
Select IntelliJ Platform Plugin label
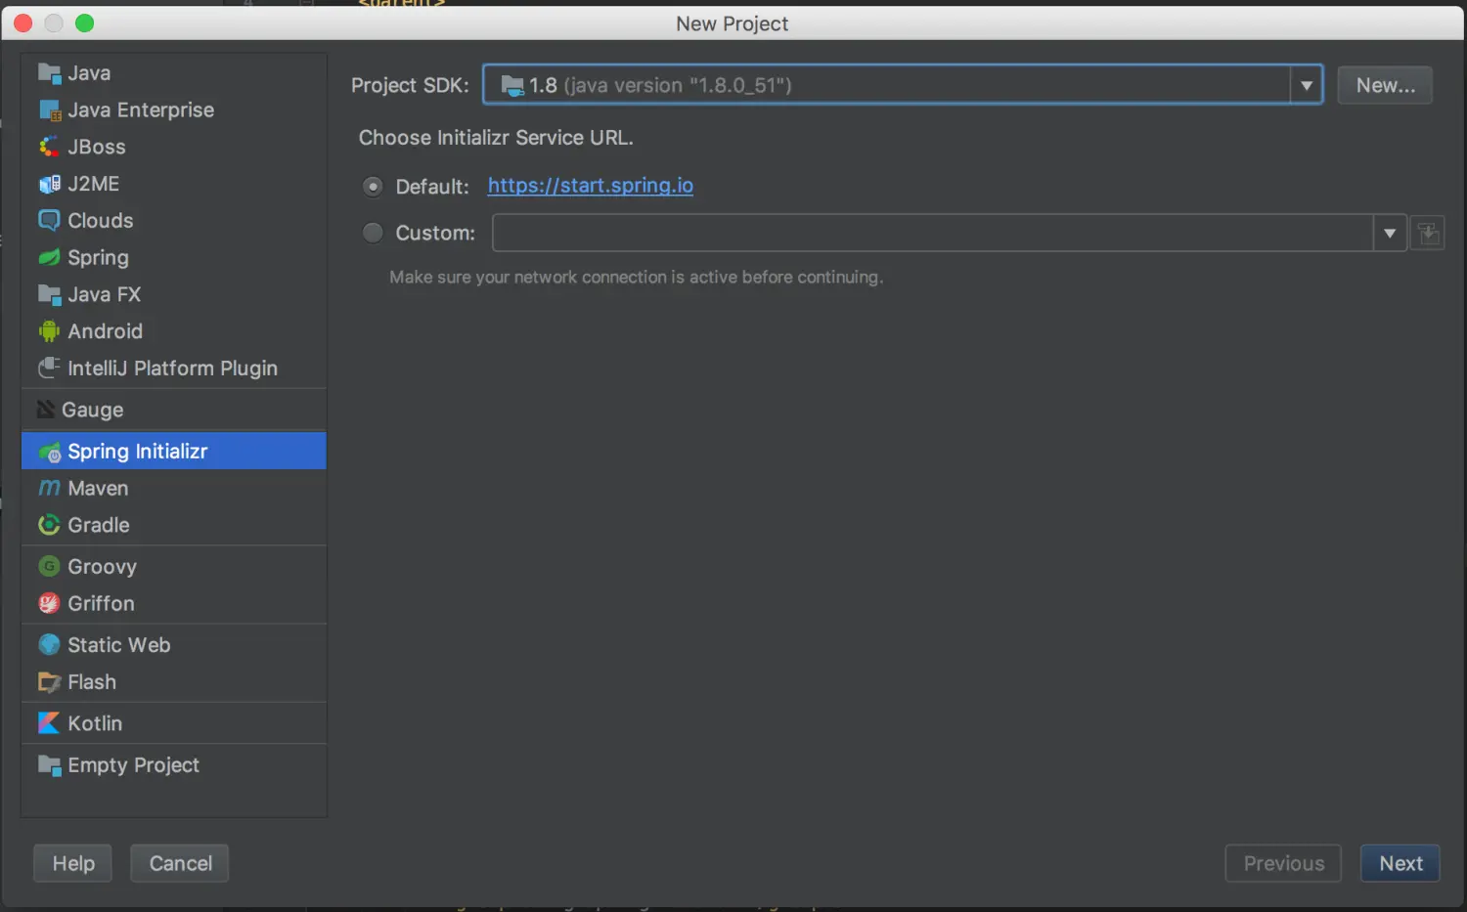[173, 369]
